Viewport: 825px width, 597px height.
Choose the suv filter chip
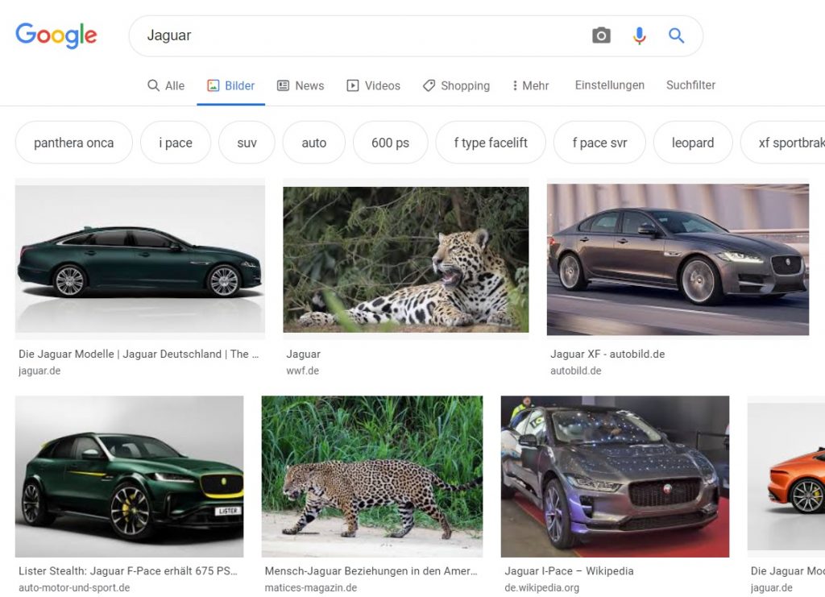pyautogui.click(x=247, y=143)
